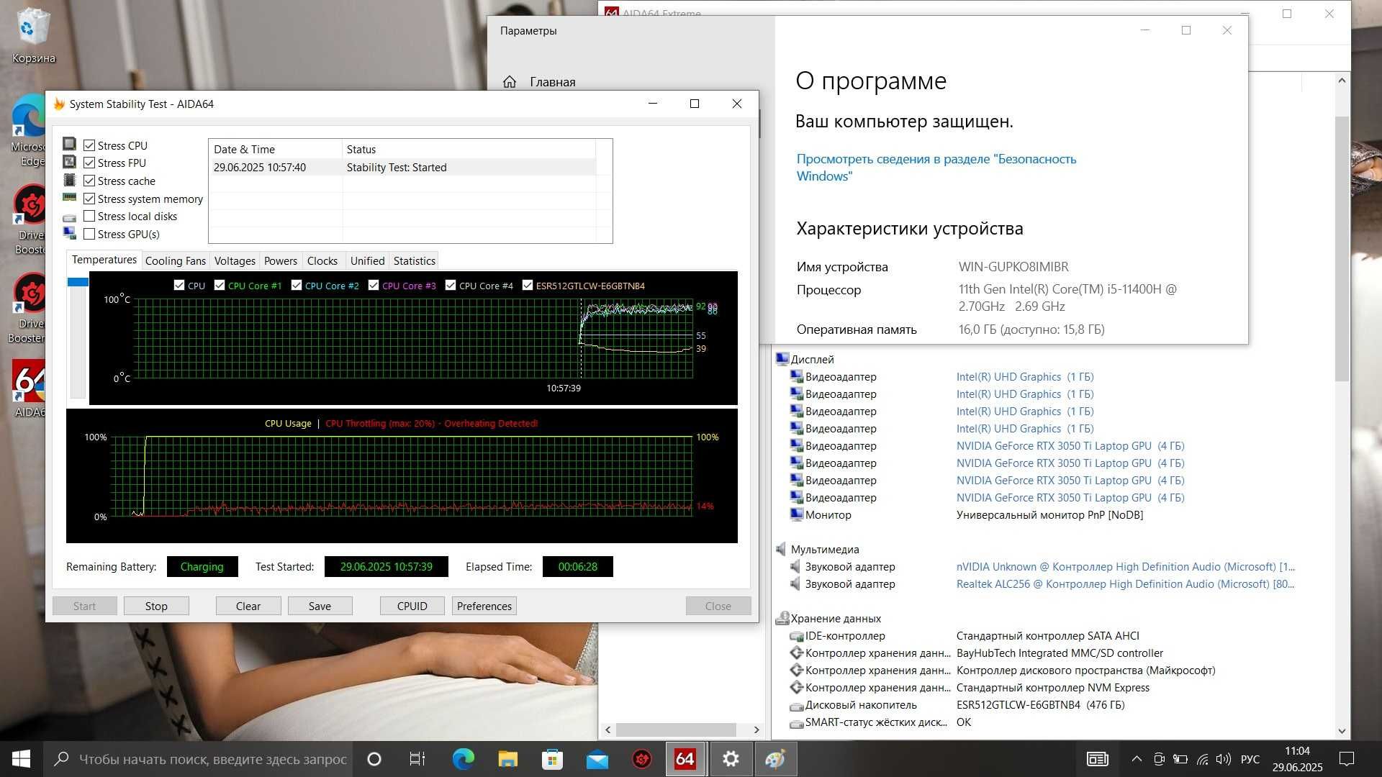Open Wi-Fi network tray icon
The width and height of the screenshot is (1382, 777).
(1202, 759)
